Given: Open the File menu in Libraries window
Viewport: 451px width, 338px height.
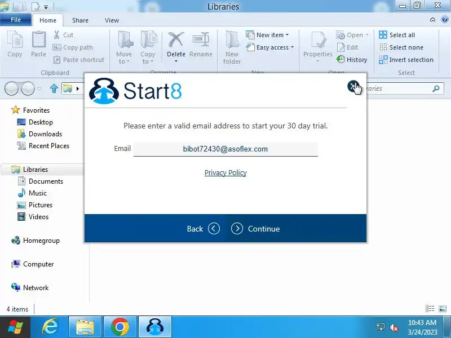Looking at the screenshot, I should [16, 20].
